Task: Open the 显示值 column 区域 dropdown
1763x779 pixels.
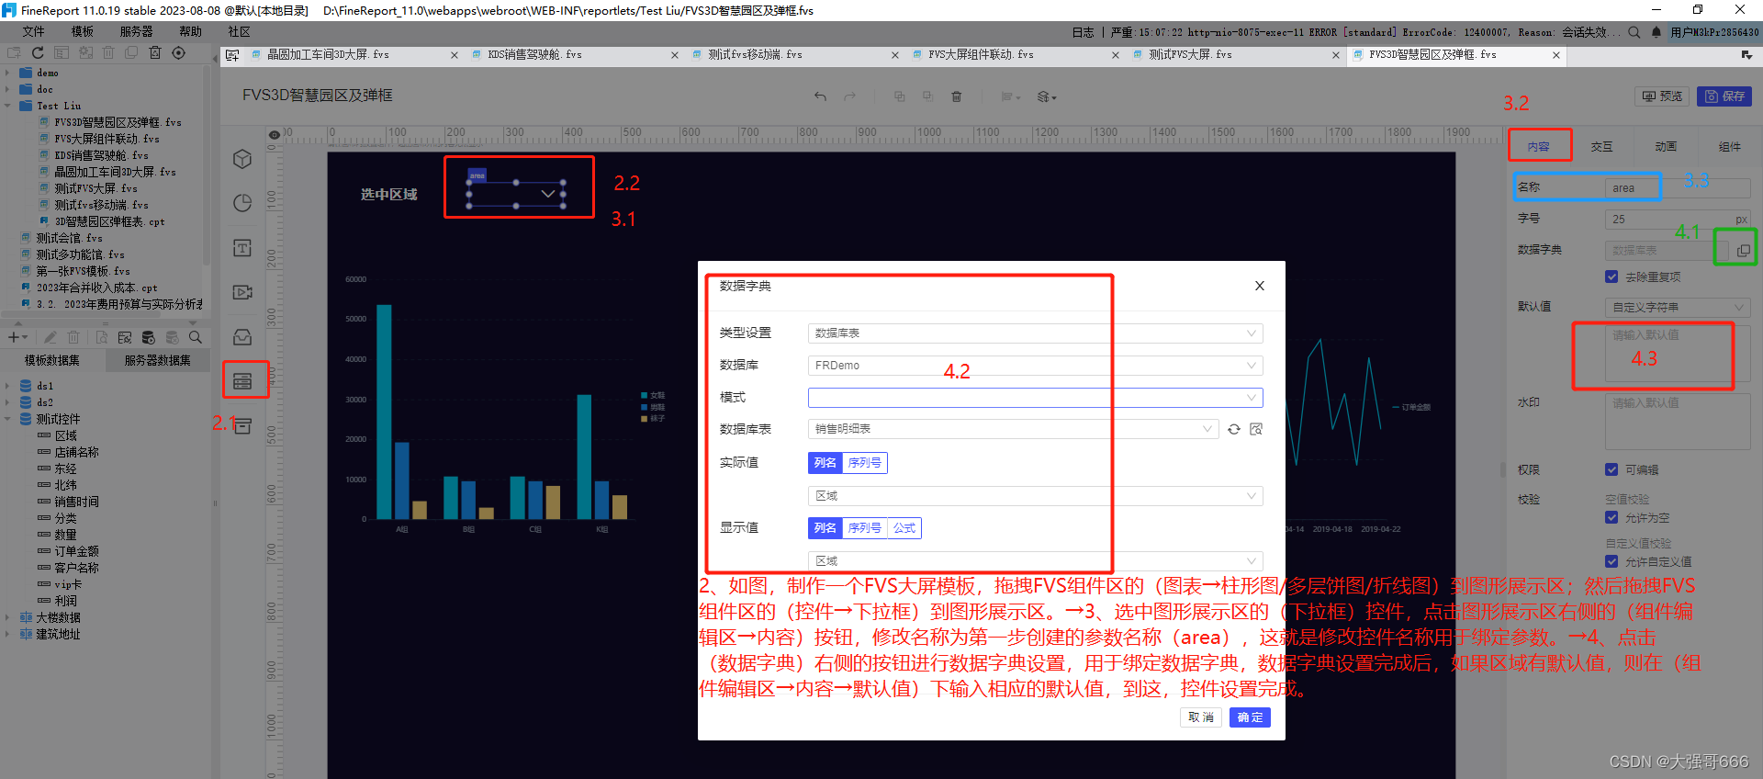Action: tap(1035, 561)
